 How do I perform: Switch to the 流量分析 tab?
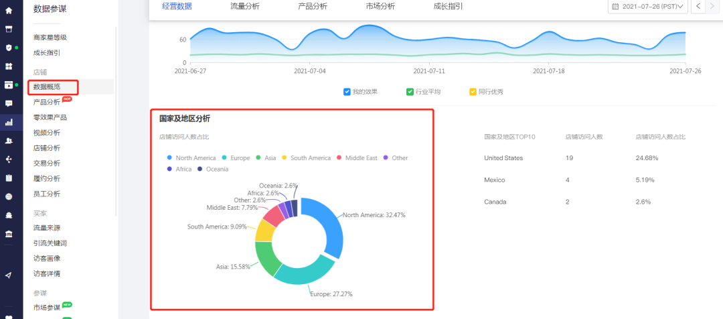(x=244, y=7)
